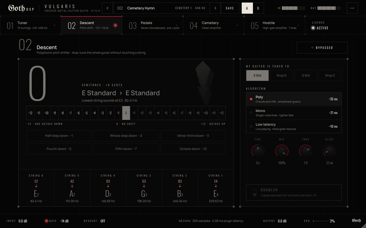366x228 pixels.
Task: Open the 03 Pedals tab
Action: point(152,25)
